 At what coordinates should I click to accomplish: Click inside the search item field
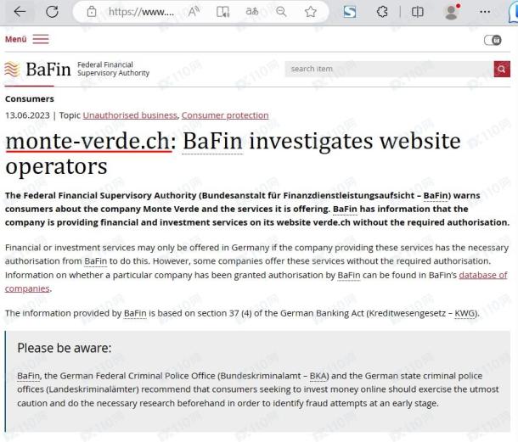[x=389, y=69]
